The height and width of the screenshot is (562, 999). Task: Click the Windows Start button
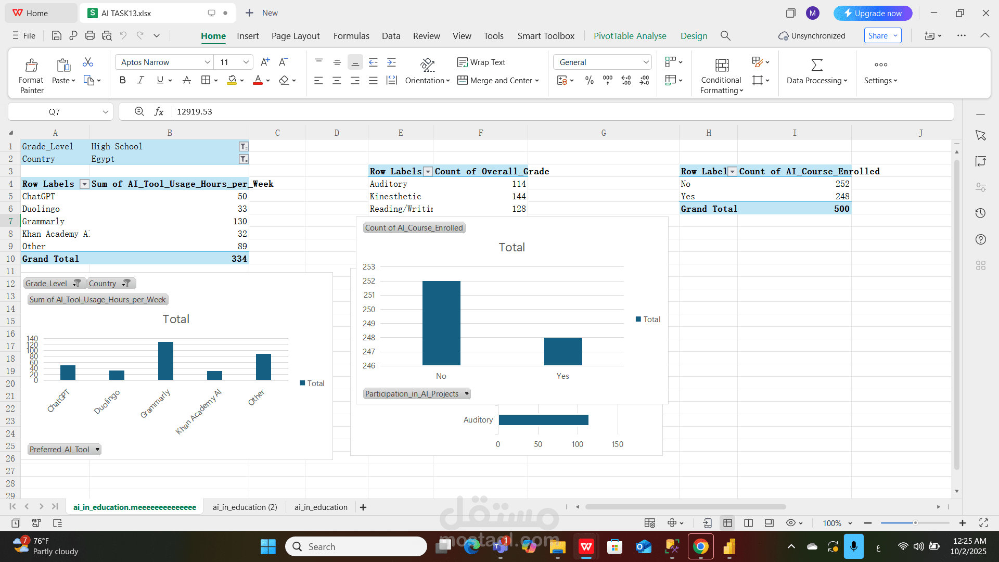tap(268, 546)
